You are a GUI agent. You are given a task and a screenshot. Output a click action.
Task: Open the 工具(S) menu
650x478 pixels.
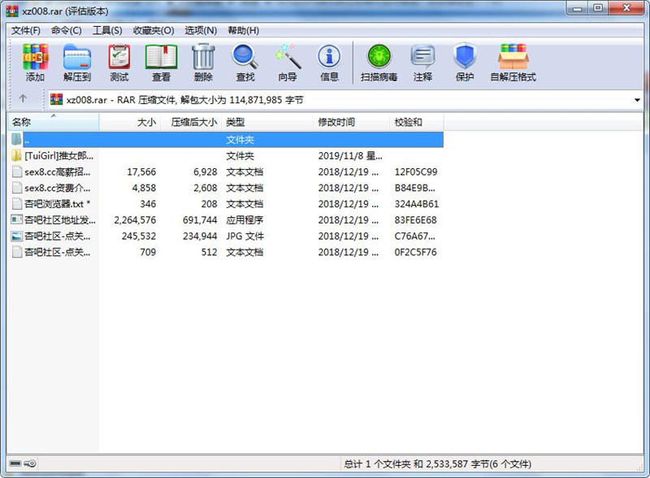click(107, 30)
